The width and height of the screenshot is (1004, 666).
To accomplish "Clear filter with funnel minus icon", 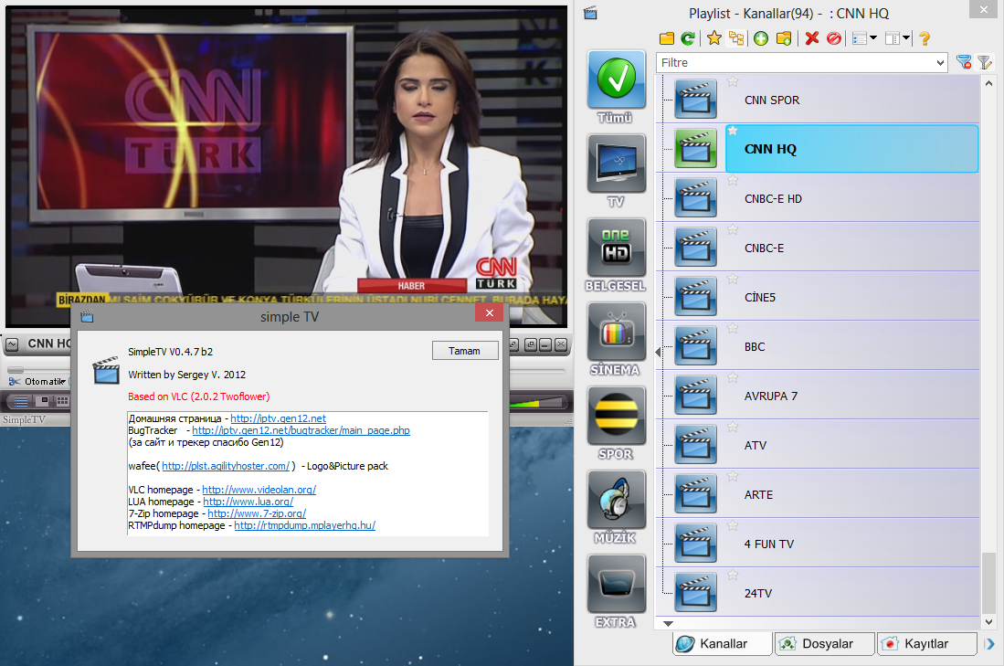I will (964, 62).
